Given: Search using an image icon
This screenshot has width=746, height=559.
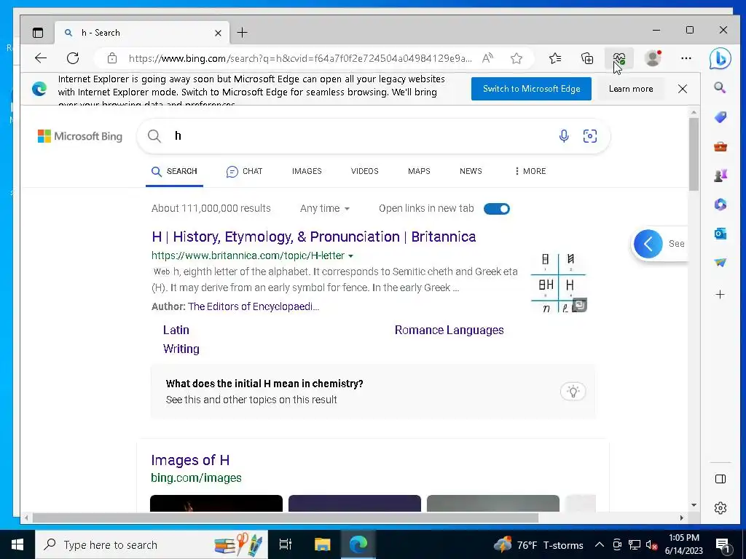Looking at the screenshot, I should 590,136.
